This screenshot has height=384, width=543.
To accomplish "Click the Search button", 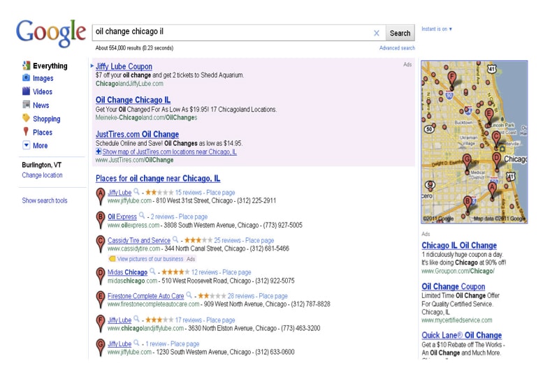I will coord(400,34).
